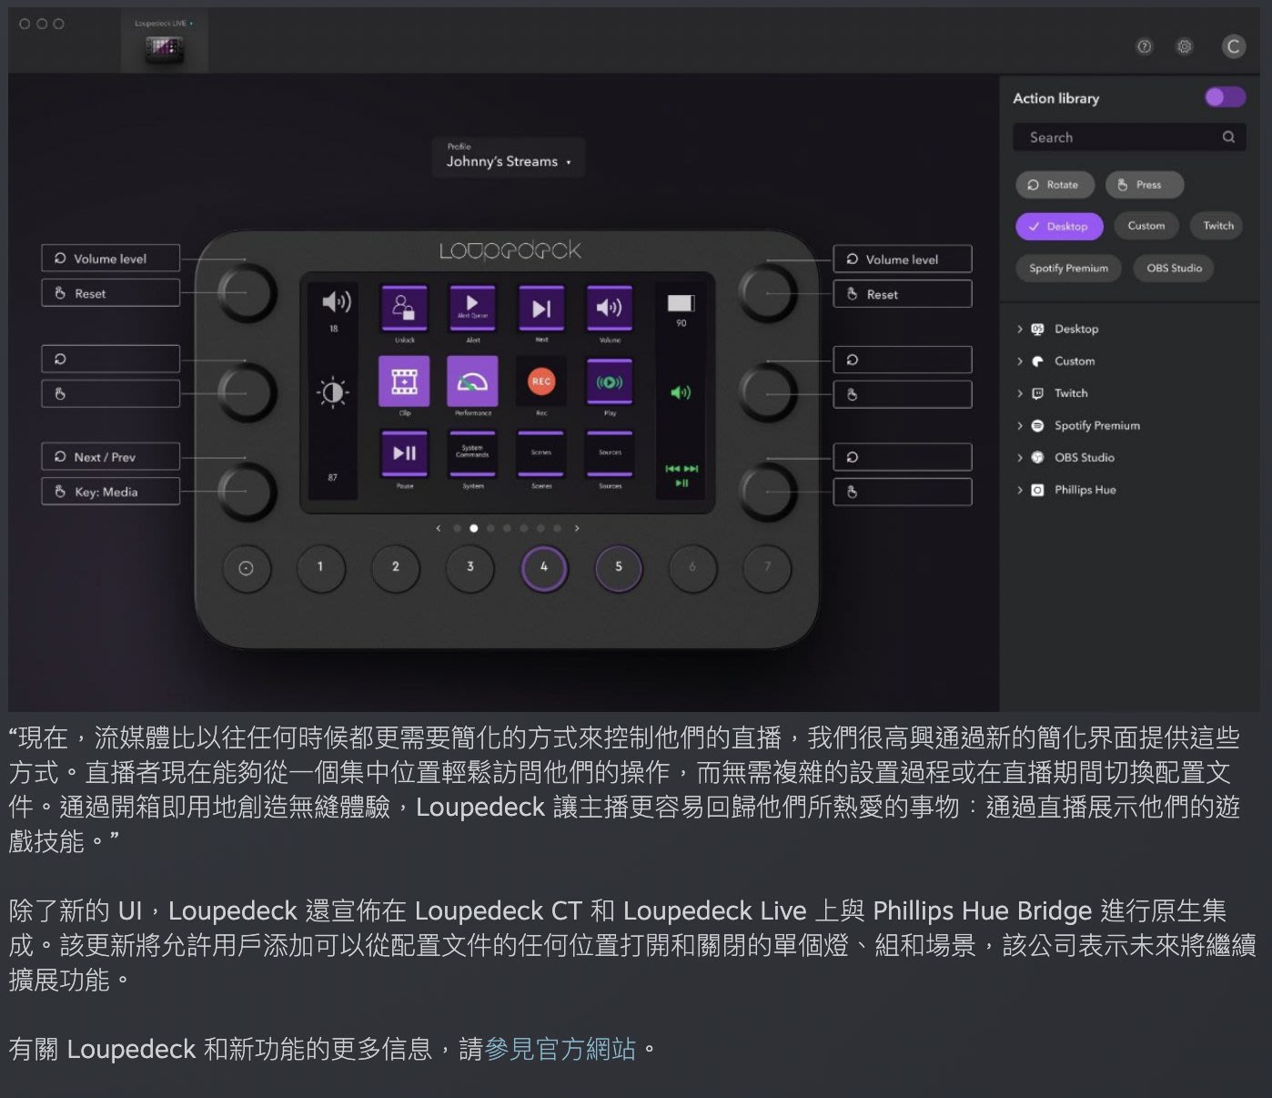Tap the red REC button
The height and width of the screenshot is (1098, 1272).
coord(541,381)
